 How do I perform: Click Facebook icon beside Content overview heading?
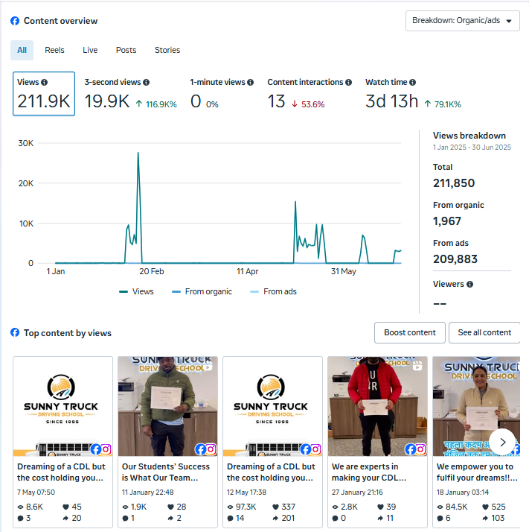[x=15, y=21]
